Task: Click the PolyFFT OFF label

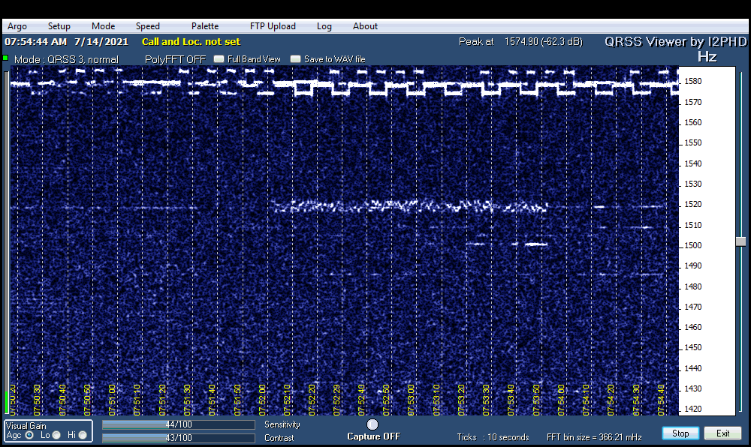Action: click(175, 59)
